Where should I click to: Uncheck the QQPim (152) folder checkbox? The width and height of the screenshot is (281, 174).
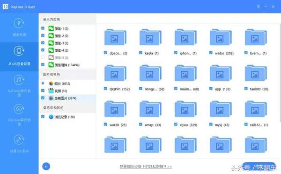tap(105, 89)
